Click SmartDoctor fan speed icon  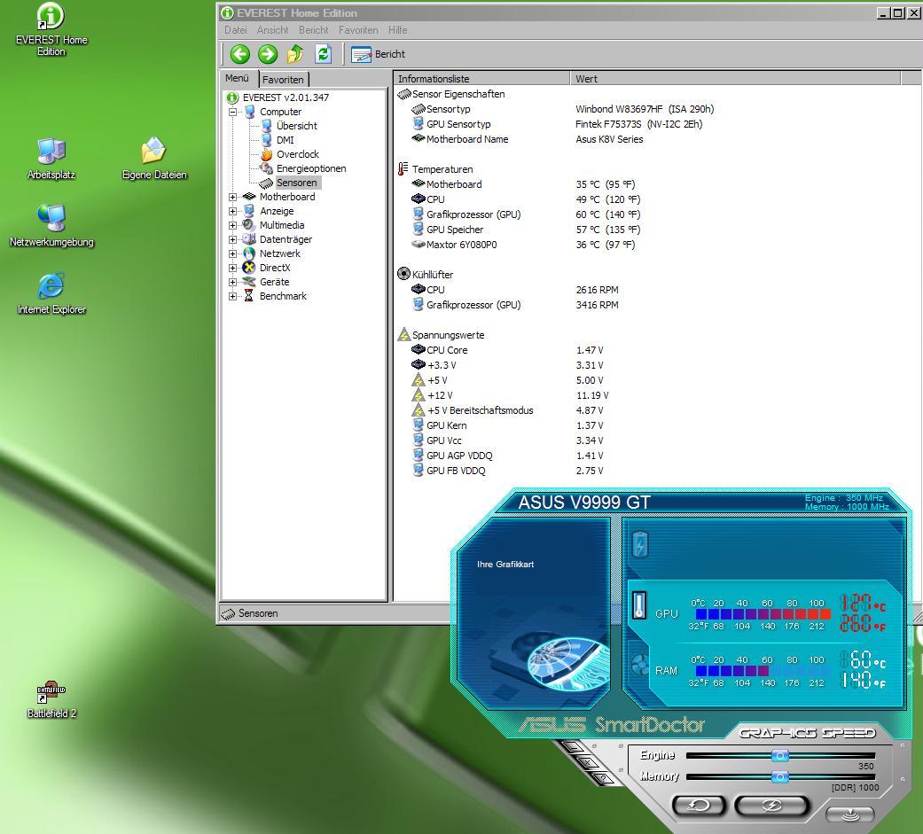639,666
